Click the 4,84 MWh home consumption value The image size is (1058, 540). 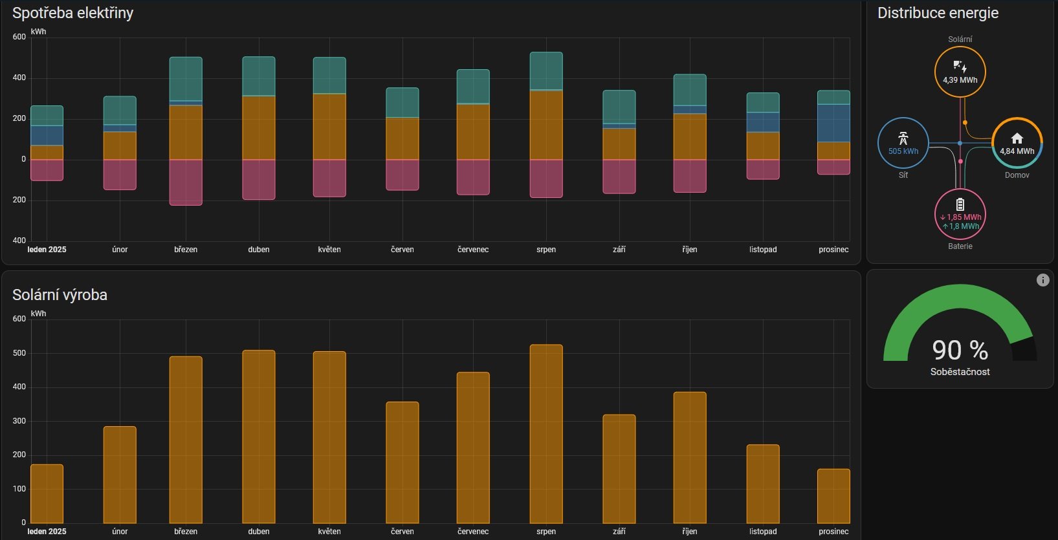point(1017,151)
